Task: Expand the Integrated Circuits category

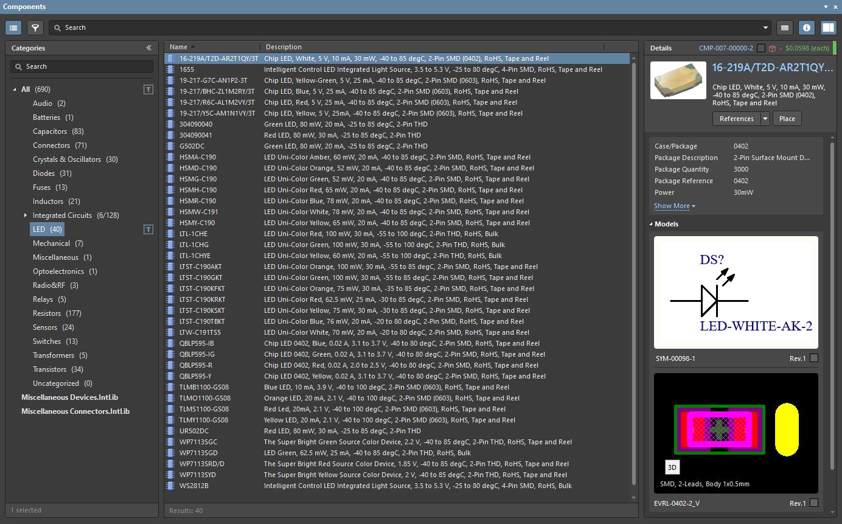Action: 26,215
